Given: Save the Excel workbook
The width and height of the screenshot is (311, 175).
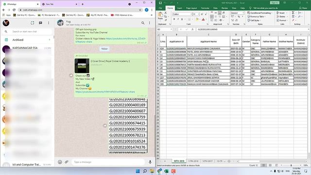Looking at the screenshot, I should [x=160, y=3].
